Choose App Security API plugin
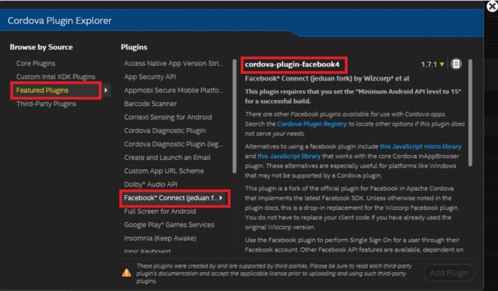 click(150, 77)
